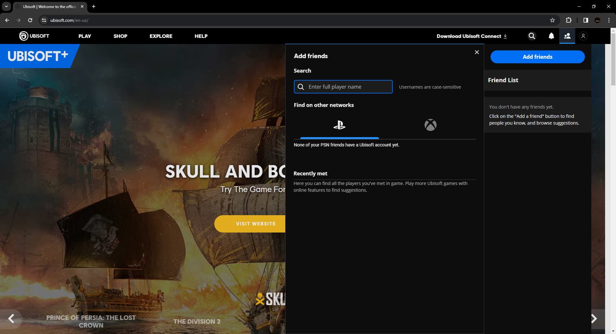Bookmark this page with the star icon
This screenshot has width=616, height=334.
552,20
